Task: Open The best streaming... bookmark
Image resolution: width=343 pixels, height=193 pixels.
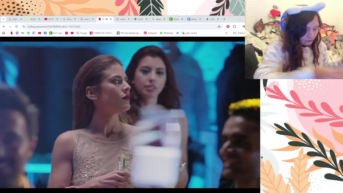Action: pyautogui.click(x=128, y=33)
